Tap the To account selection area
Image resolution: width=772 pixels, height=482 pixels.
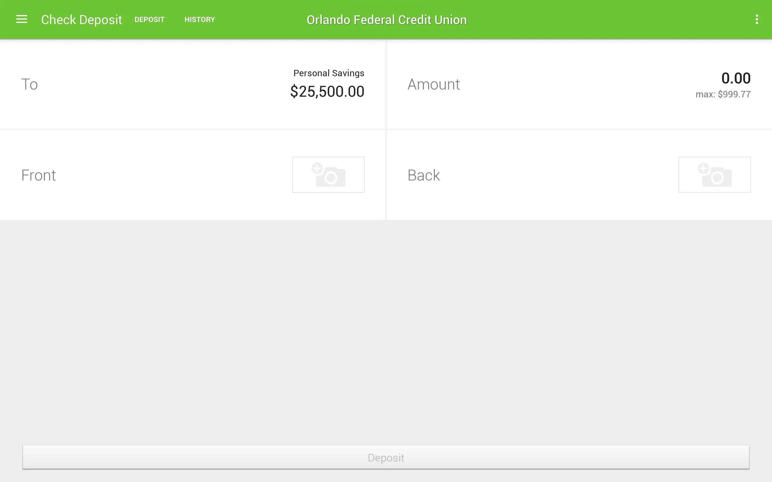point(193,84)
